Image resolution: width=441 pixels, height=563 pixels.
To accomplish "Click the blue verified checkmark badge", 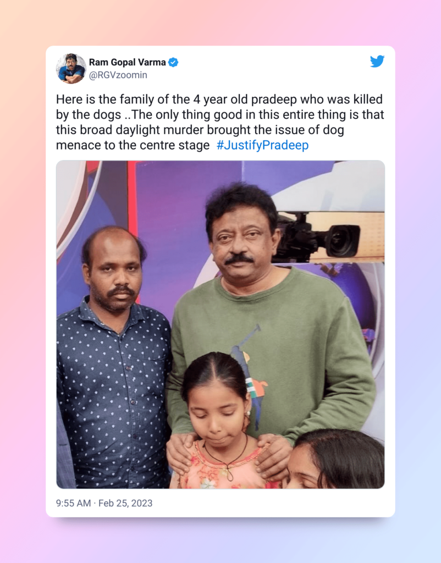I will click(x=173, y=62).
